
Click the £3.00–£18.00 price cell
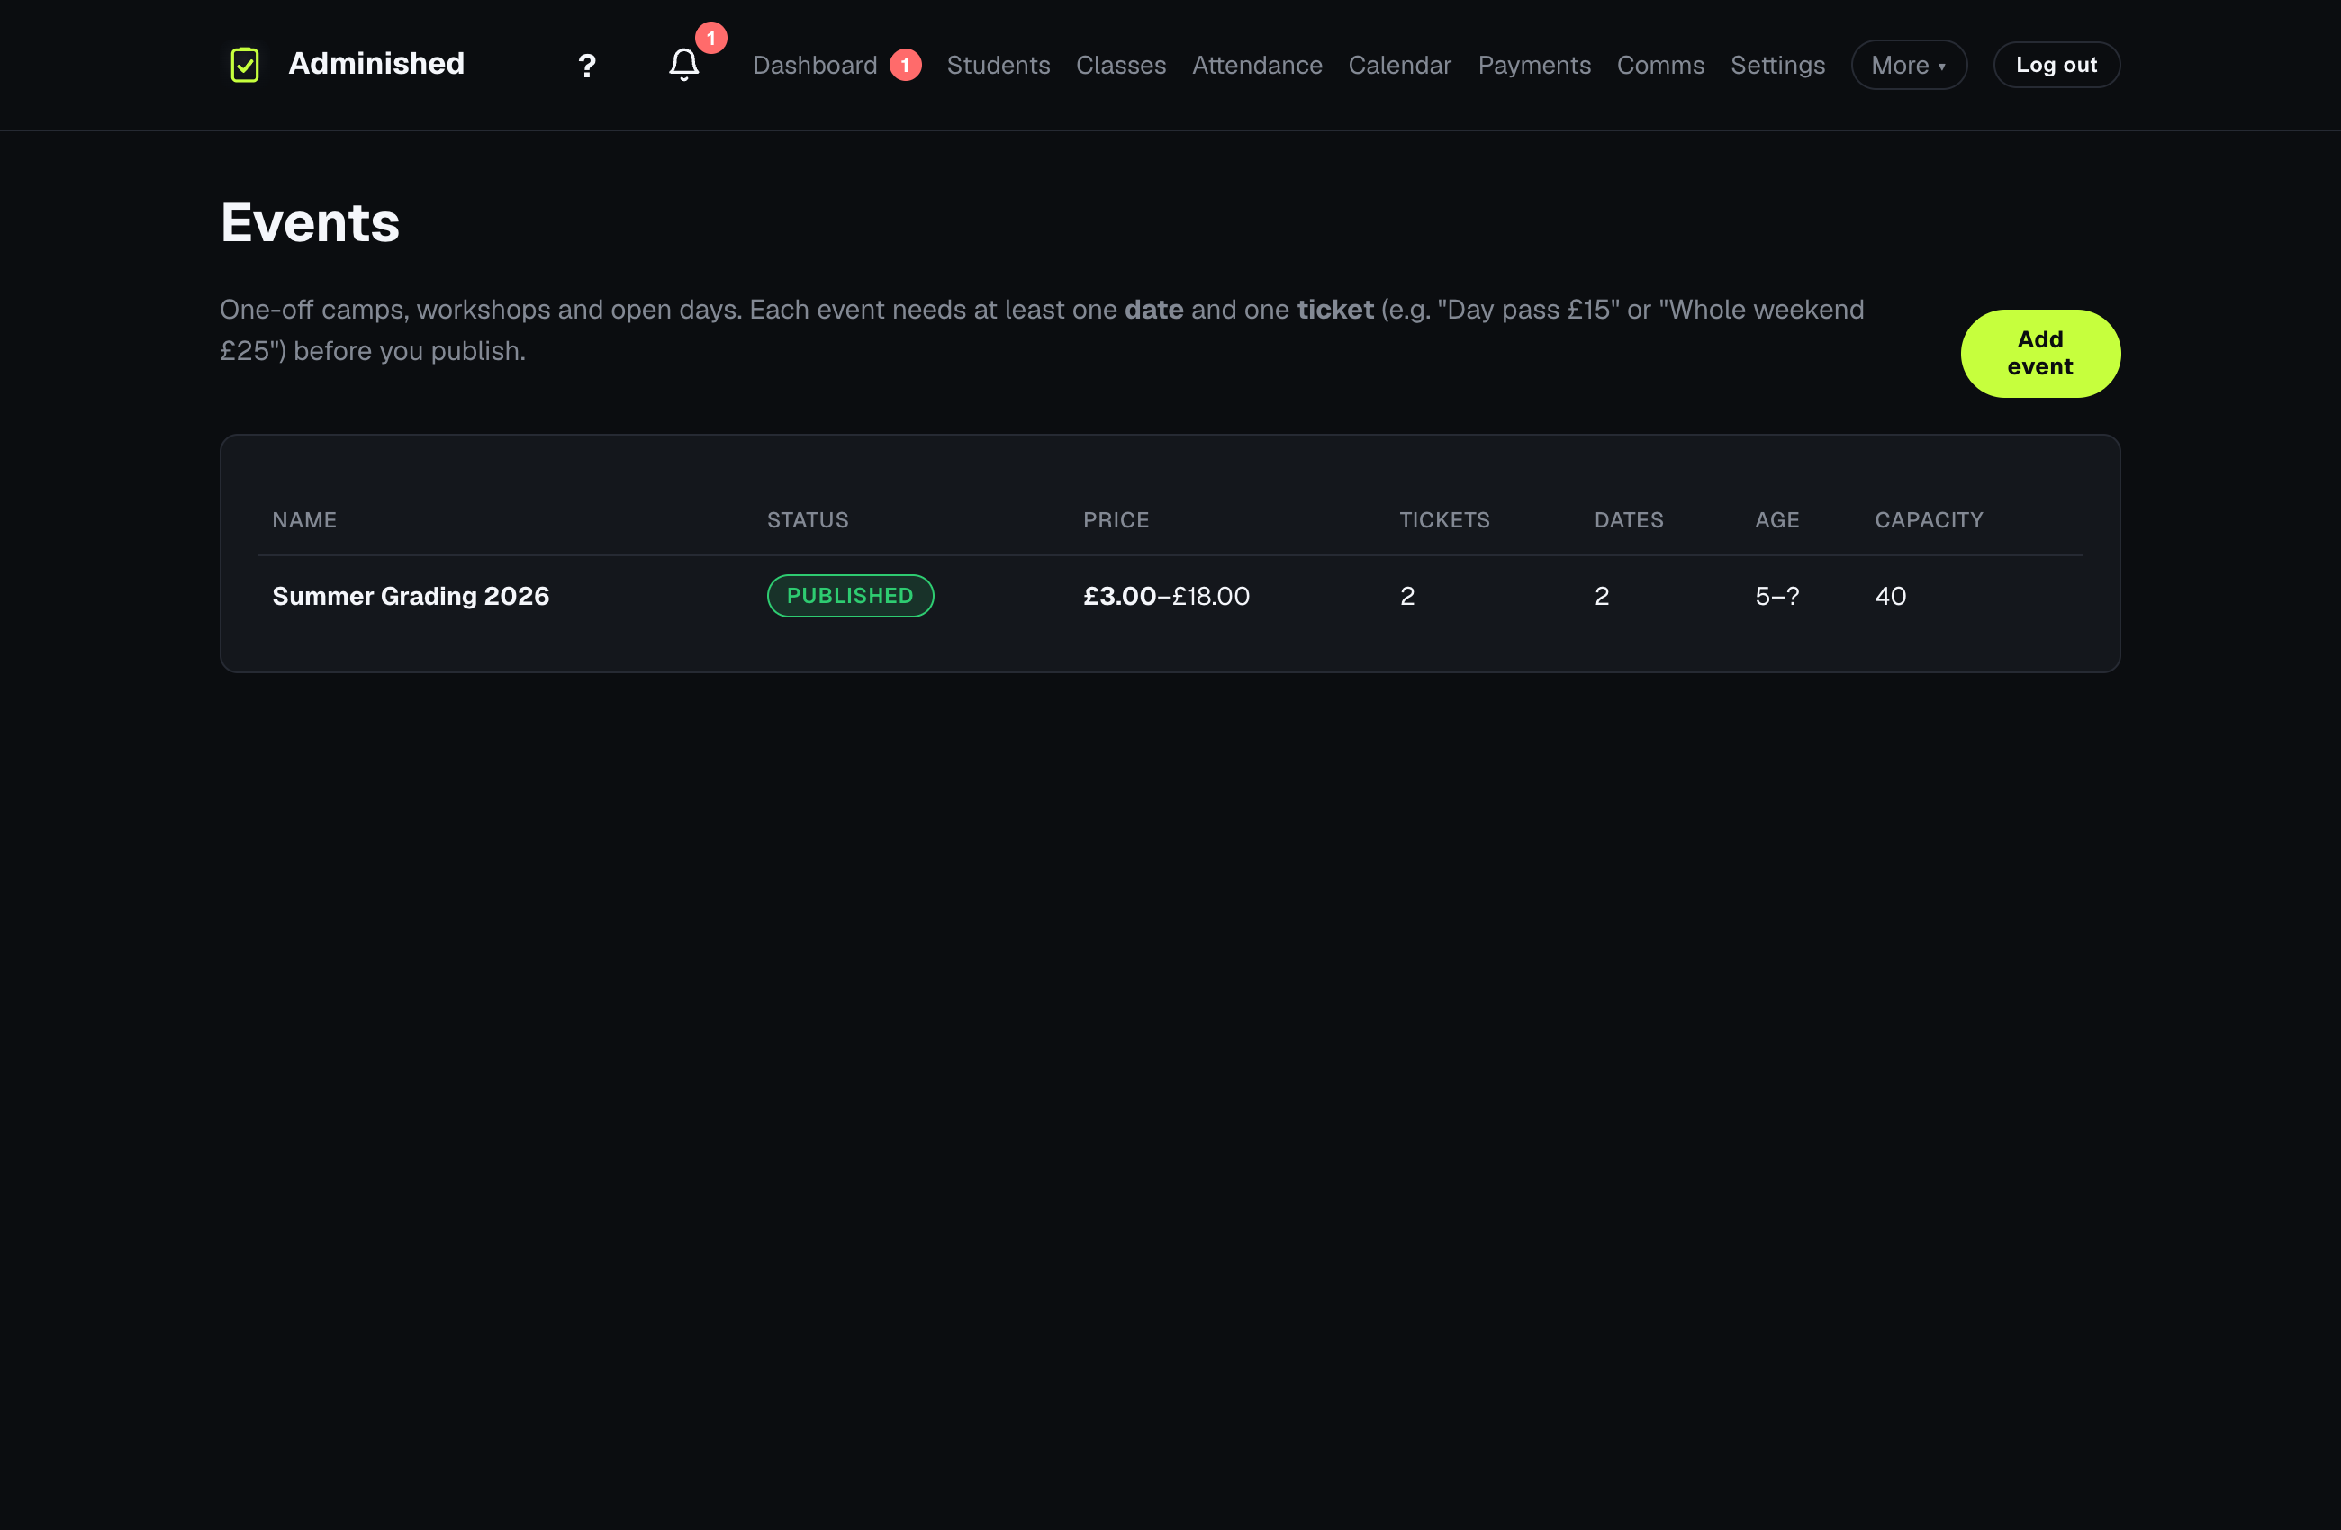1167,596
